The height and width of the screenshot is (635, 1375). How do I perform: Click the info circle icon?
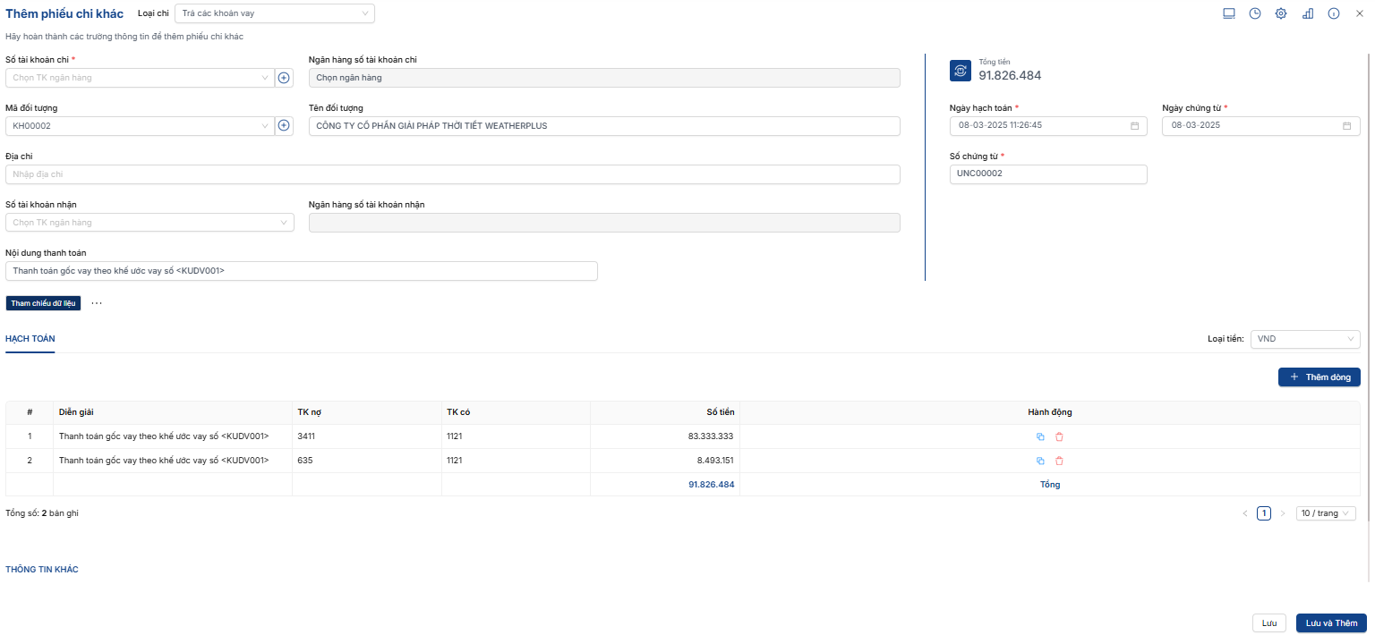point(1334,13)
